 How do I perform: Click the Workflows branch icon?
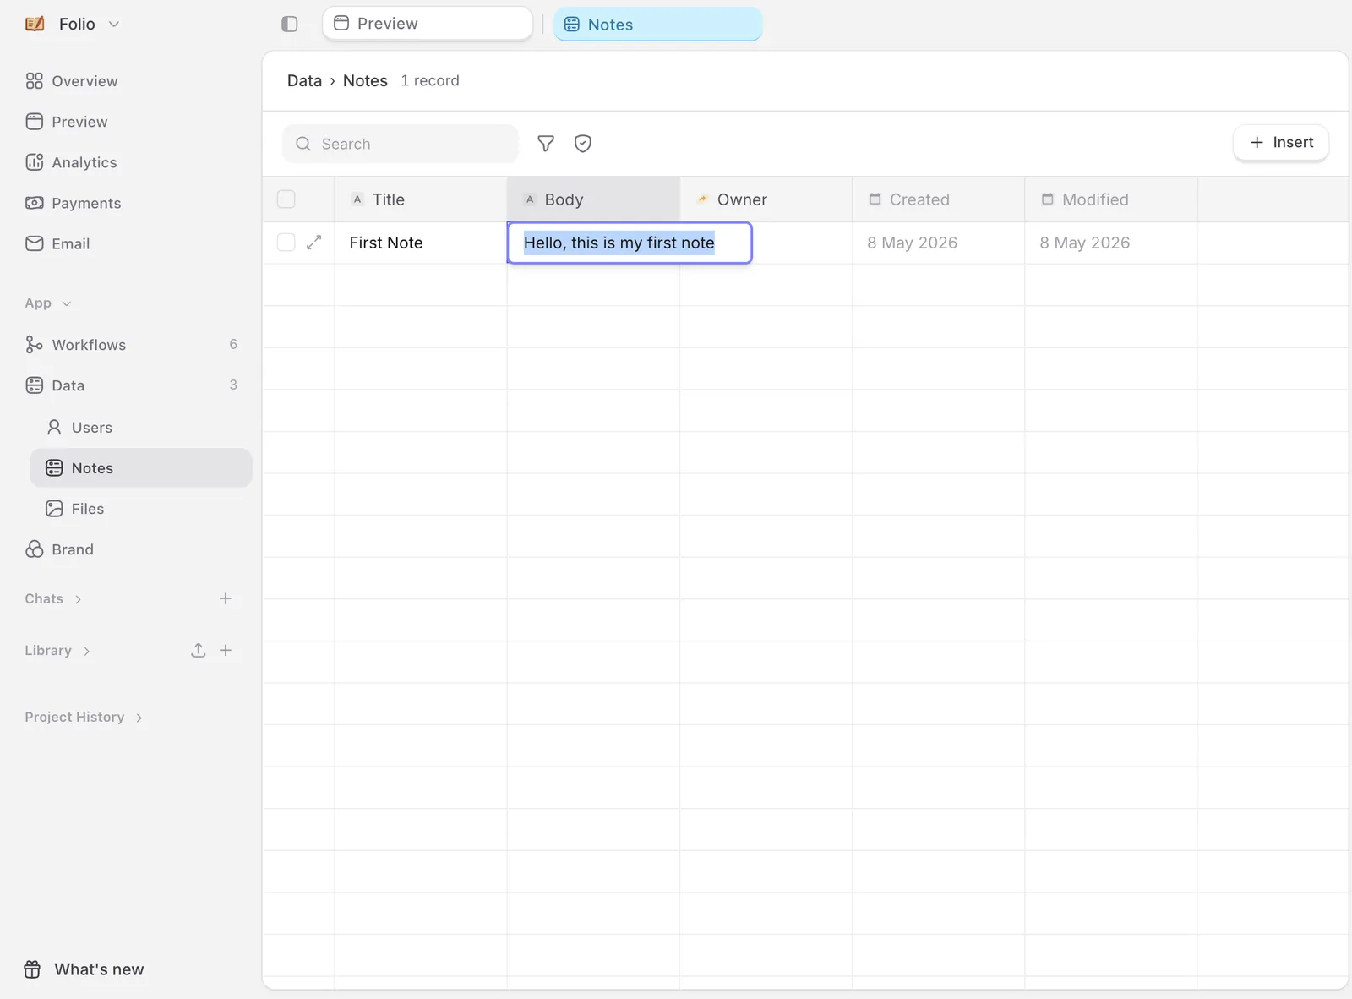(x=34, y=345)
